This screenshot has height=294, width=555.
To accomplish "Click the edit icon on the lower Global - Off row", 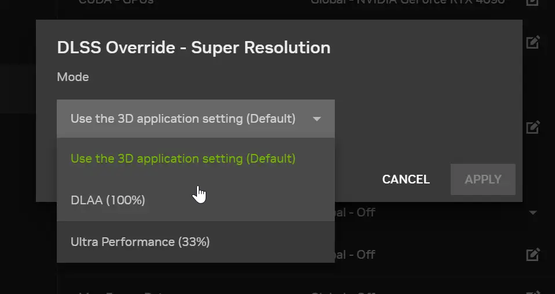I will tap(533, 255).
